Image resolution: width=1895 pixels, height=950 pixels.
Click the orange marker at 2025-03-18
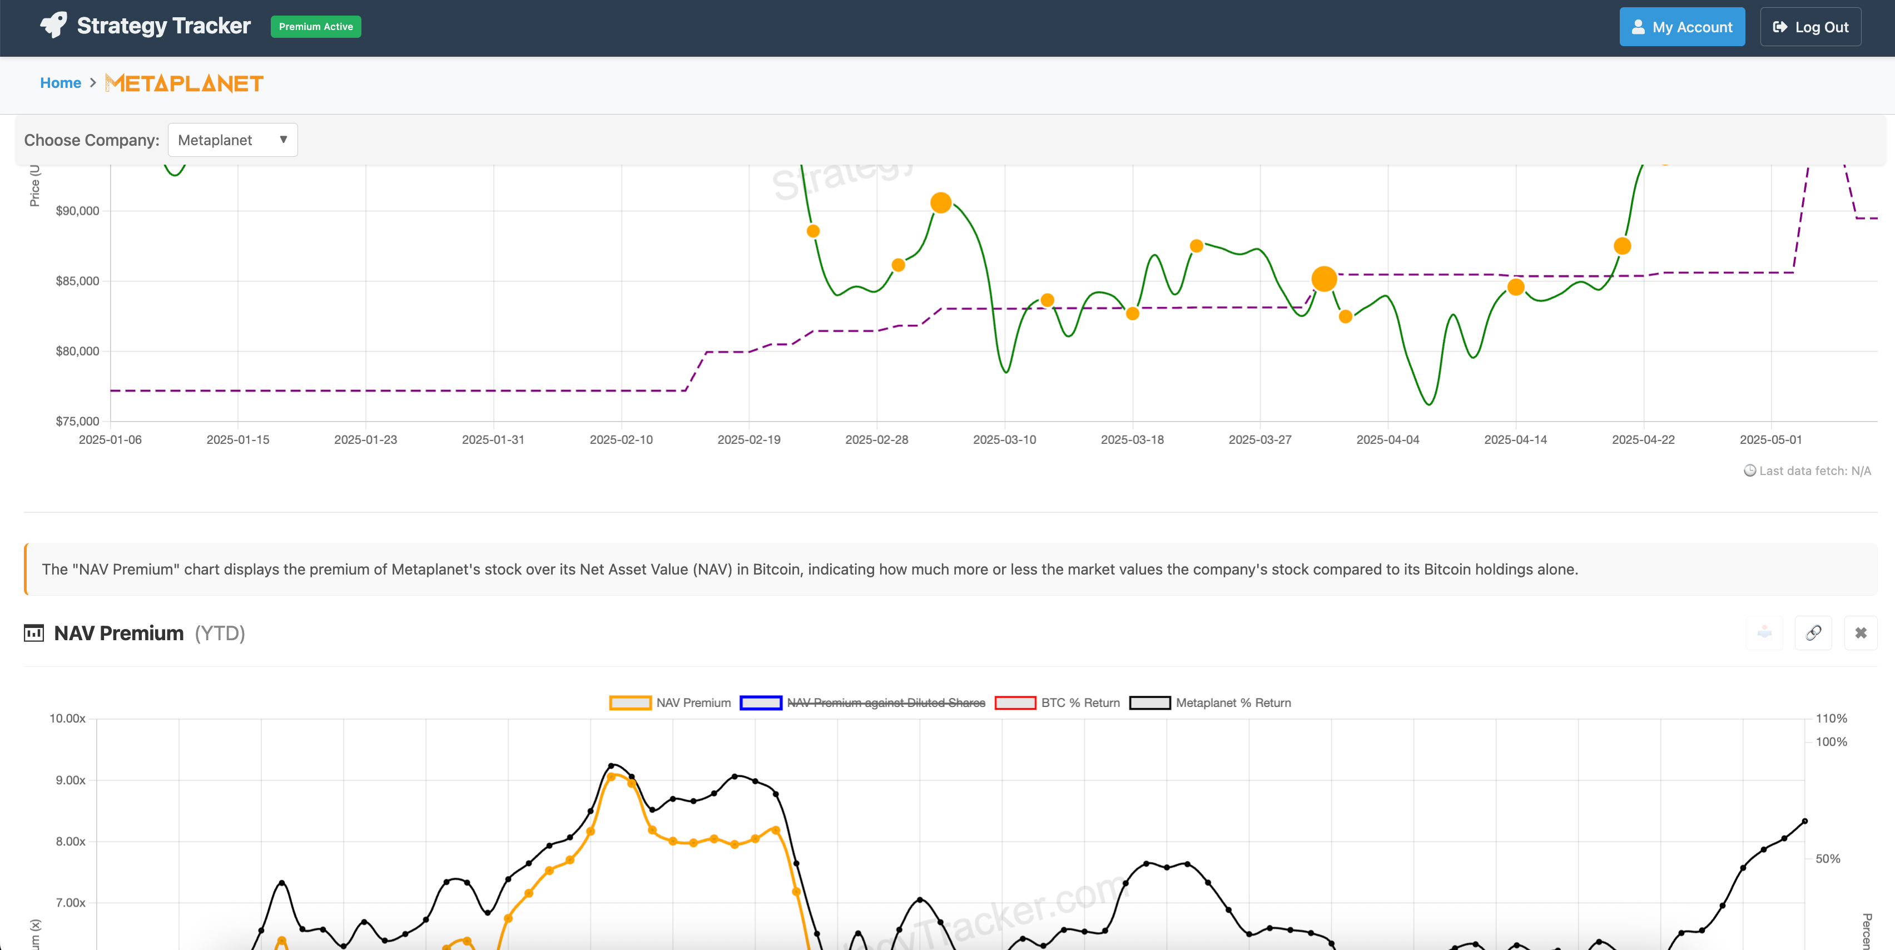pos(1133,314)
